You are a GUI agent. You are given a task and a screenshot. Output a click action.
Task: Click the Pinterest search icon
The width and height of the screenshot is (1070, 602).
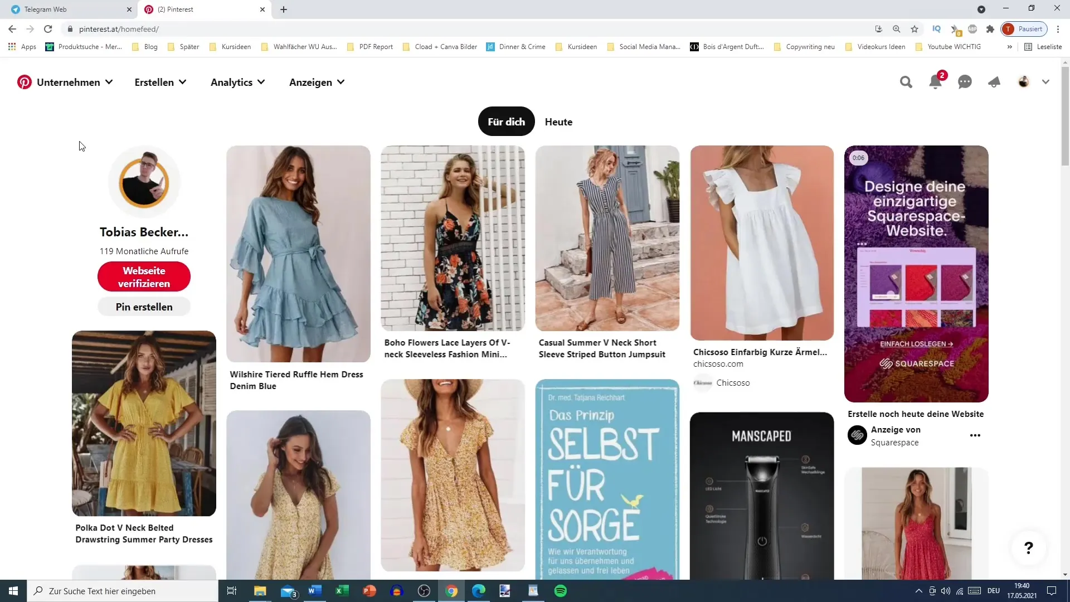906,81
